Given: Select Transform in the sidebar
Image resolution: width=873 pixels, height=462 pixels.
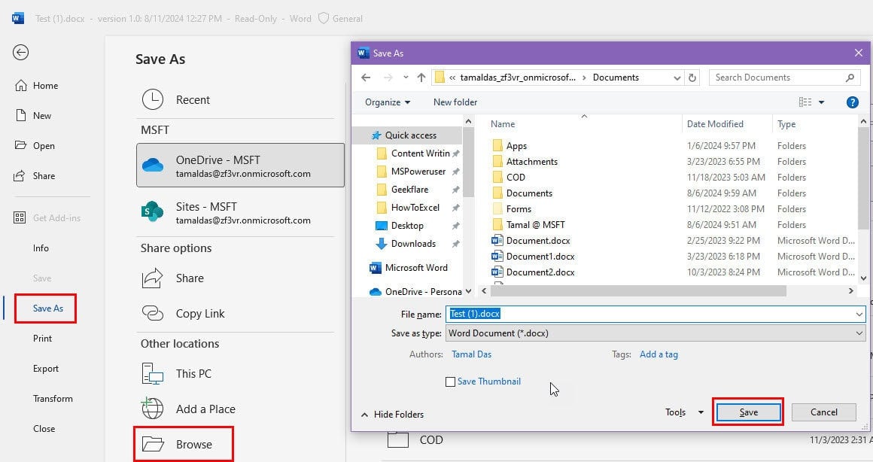Looking at the screenshot, I should click(53, 399).
